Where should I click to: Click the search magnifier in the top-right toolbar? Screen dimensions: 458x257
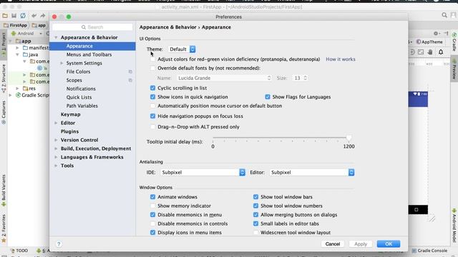444,15
